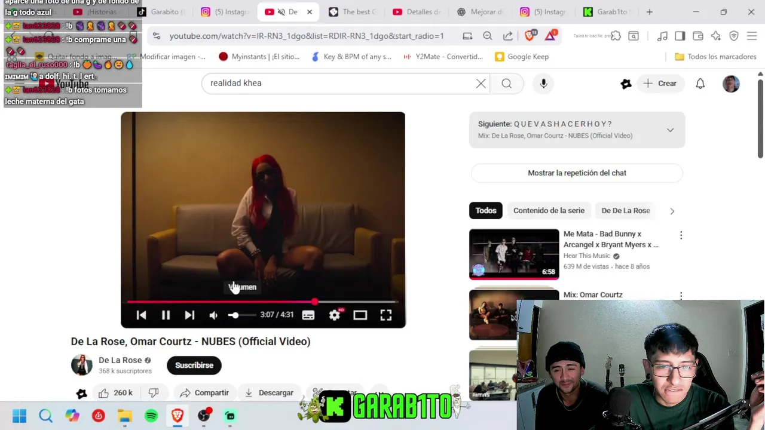Open De La Rose channel name
The image size is (765, 430).
(x=120, y=360)
